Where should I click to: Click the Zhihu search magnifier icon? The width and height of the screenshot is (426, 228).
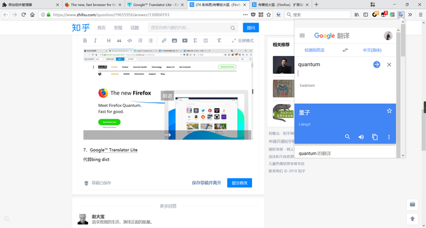[233, 28]
